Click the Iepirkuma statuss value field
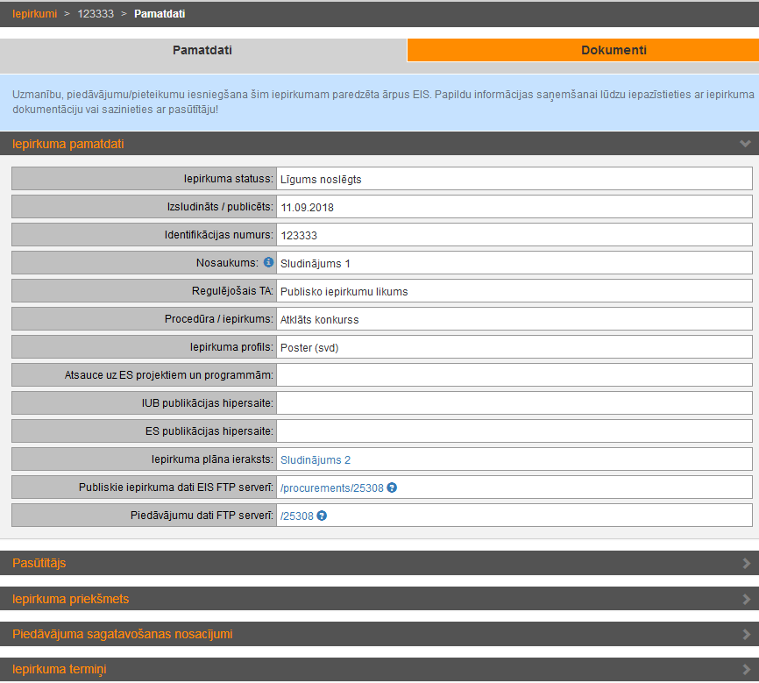Screen dimensions: 759x683 (514, 179)
